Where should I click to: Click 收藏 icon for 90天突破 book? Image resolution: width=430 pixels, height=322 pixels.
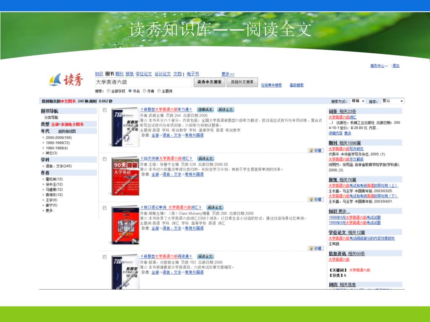point(316,200)
